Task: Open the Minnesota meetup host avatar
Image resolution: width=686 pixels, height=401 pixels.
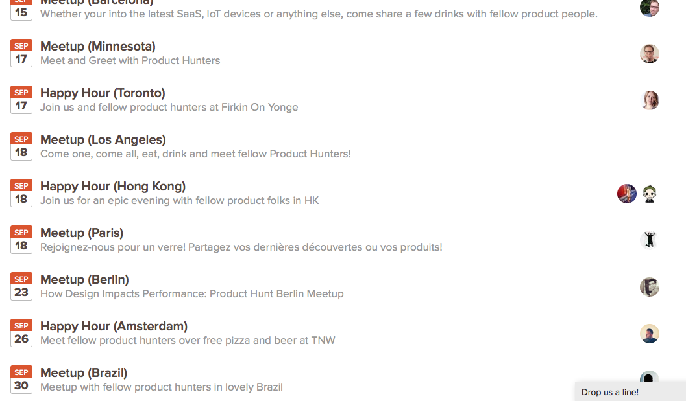Action: (x=649, y=54)
